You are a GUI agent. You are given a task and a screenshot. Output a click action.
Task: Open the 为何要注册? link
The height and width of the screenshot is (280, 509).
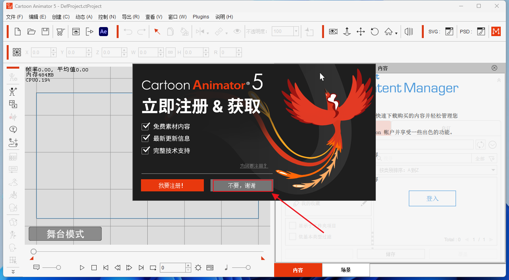click(x=254, y=166)
